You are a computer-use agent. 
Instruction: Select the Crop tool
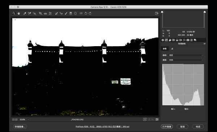point(40,13)
